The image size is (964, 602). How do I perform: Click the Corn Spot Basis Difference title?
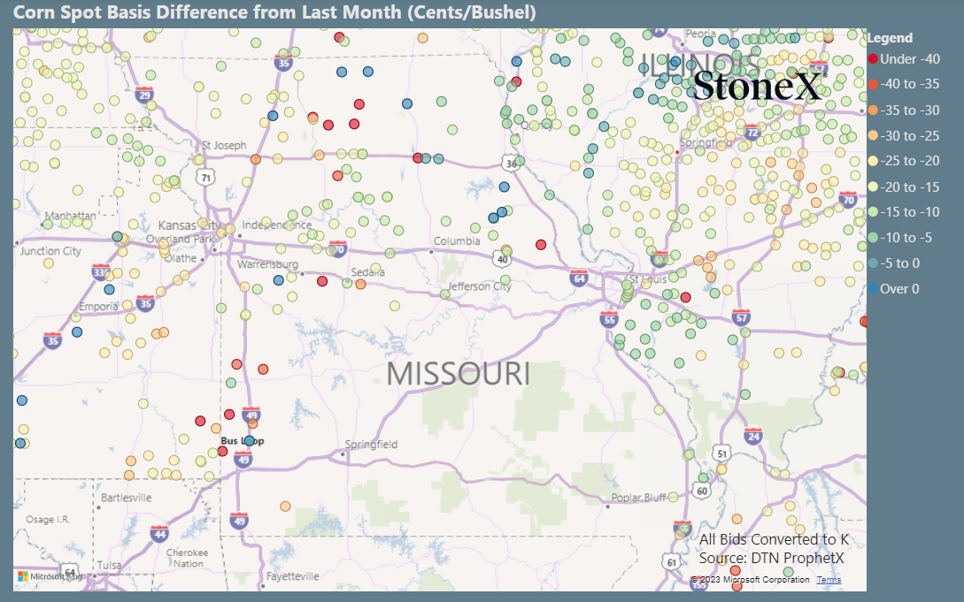[x=274, y=12]
